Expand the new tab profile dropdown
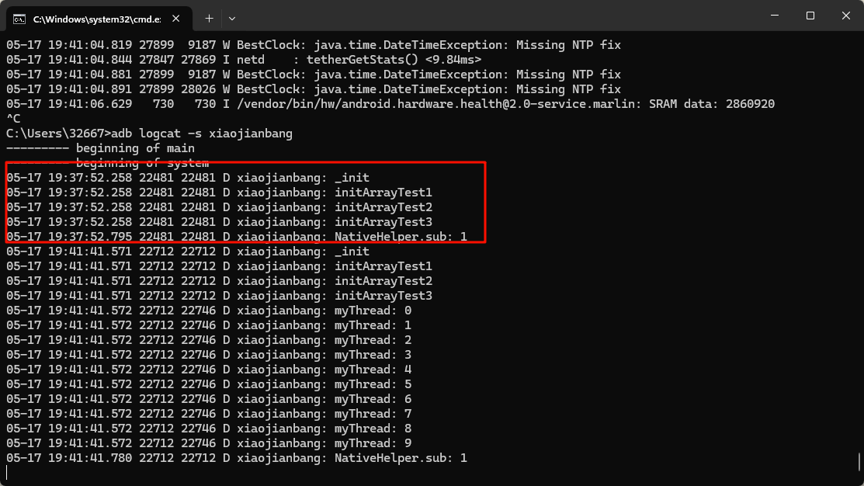Screen dimensions: 864x486 pos(232,18)
